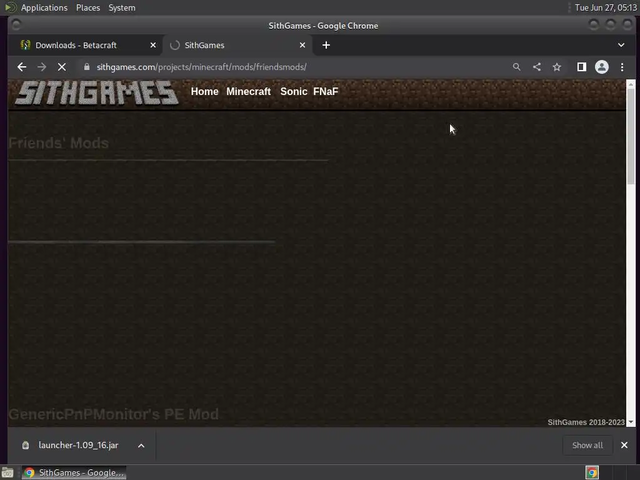
Task: Open the Minecraft navigation link
Action: coord(248,91)
